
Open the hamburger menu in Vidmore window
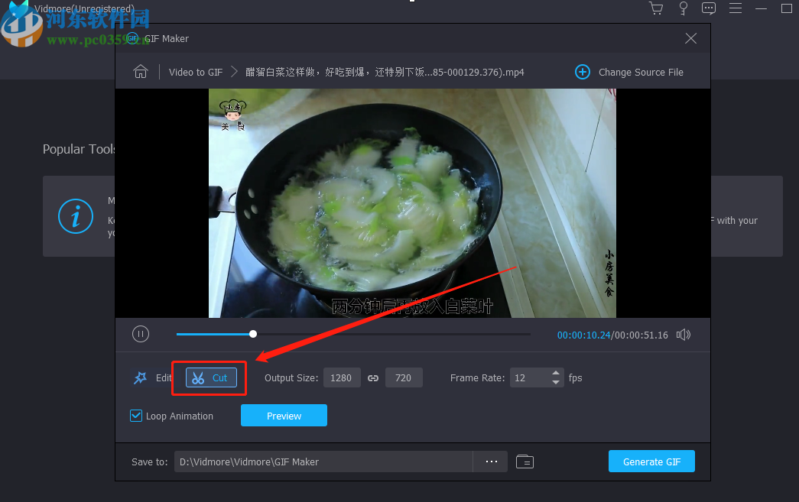point(736,8)
